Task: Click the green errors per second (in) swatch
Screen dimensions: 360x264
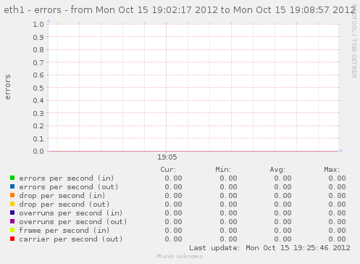Action: (12, 178)
